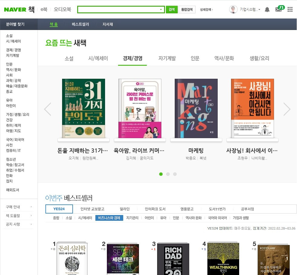The height and width of the screenshot is (275, 297).
Task: Select the 인터넷 교보문고 bestseller tab
Action: (92, 209)
